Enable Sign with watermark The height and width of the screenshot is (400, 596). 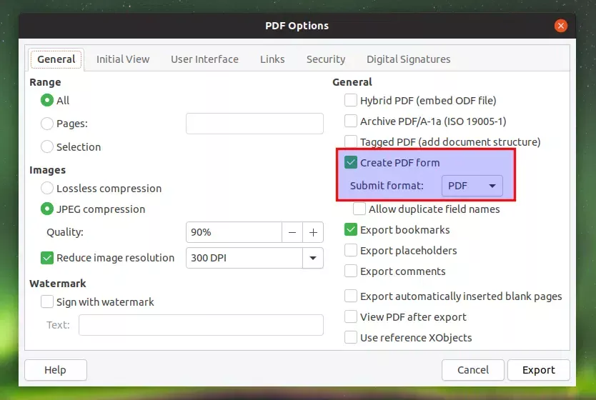(x=47, y=302)
